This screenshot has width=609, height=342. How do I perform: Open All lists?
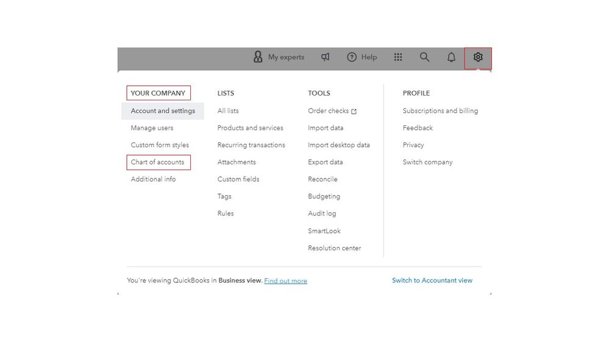pos(228,111)
